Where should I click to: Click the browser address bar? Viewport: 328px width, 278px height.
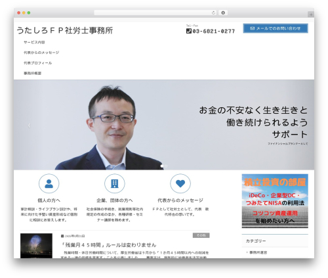click(x=155, y=12)
